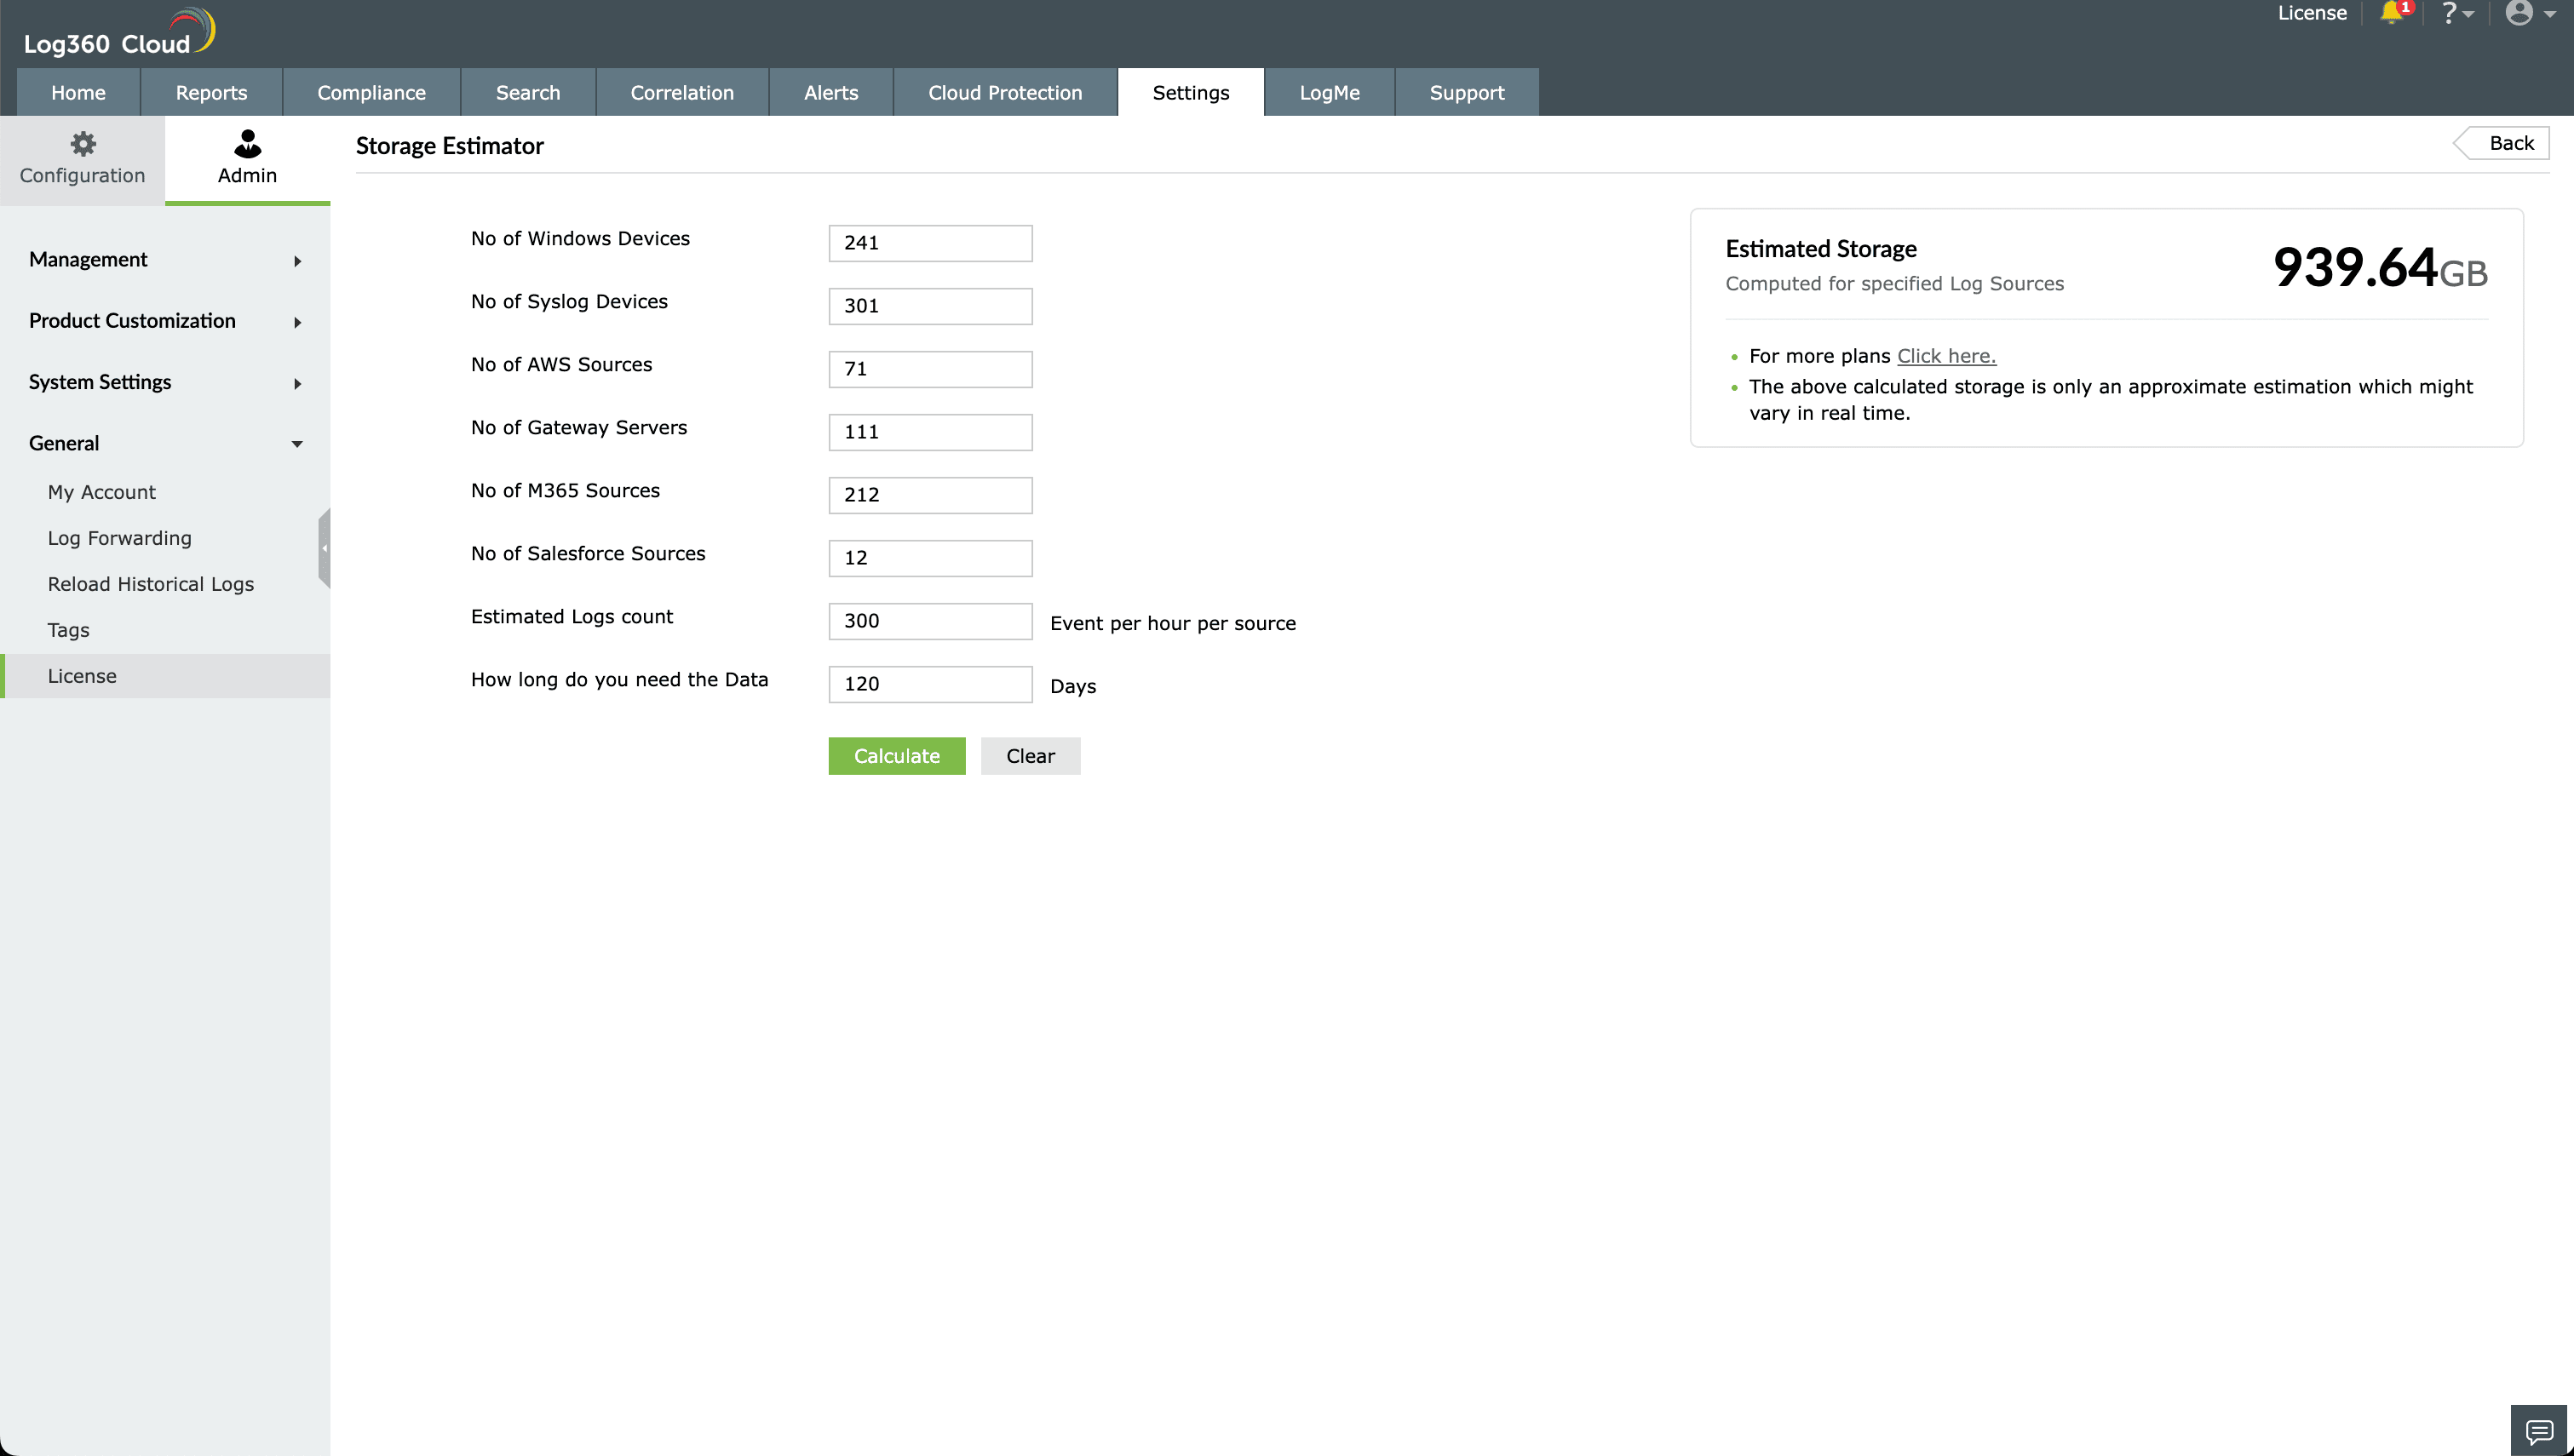
Task: Open the Correlation tab
Action: pos(682,92)
